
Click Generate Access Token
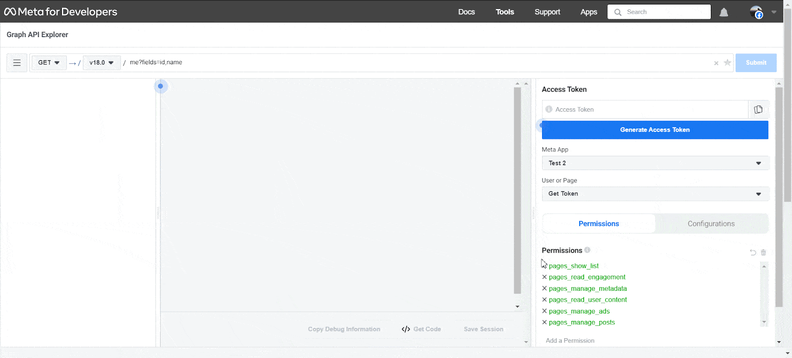(x=655, y=130)
